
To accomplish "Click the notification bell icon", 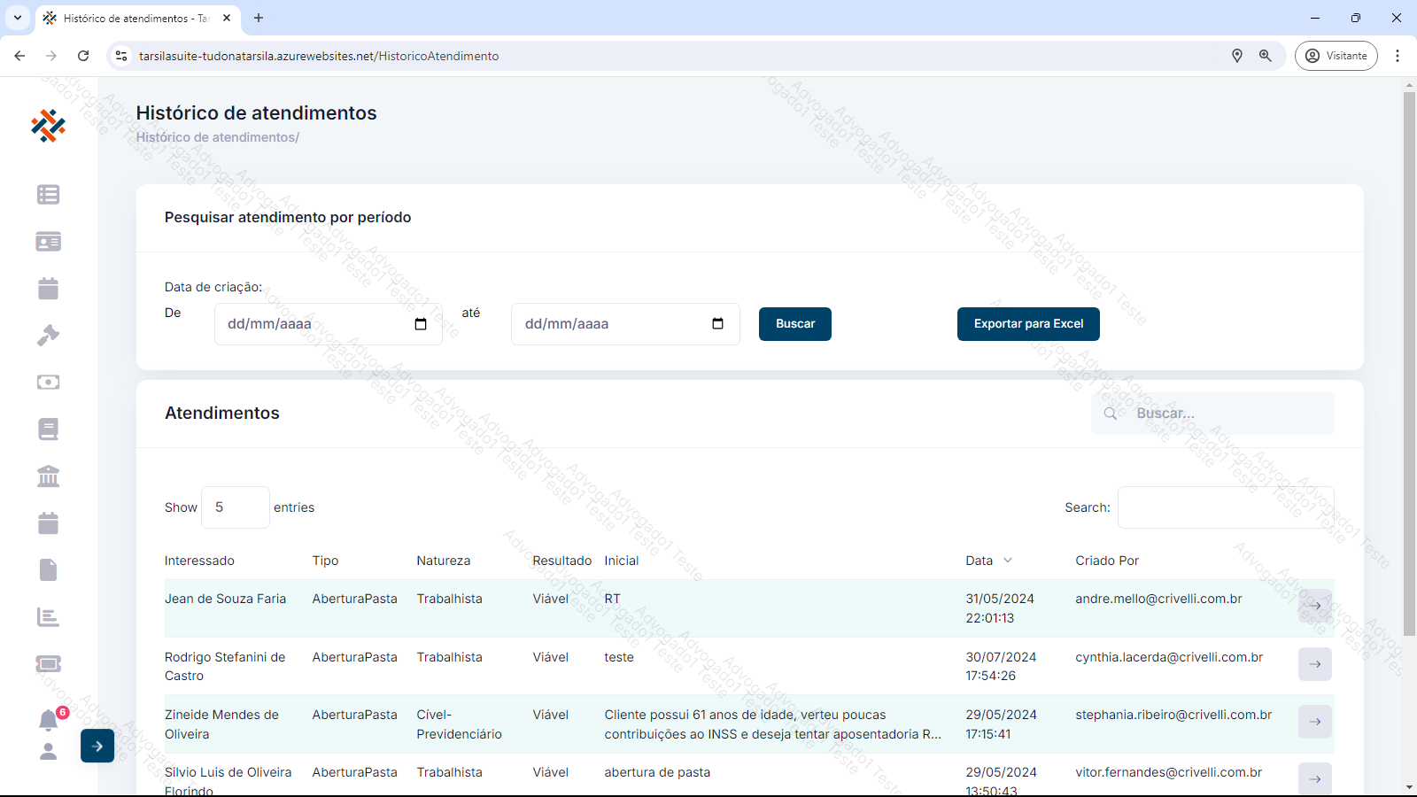I will click(48, 720).
